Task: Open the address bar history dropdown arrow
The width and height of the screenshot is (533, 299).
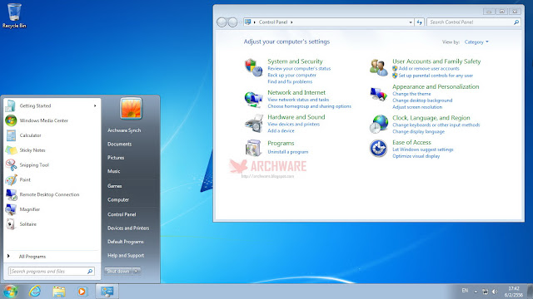Action: coord(411,22)
